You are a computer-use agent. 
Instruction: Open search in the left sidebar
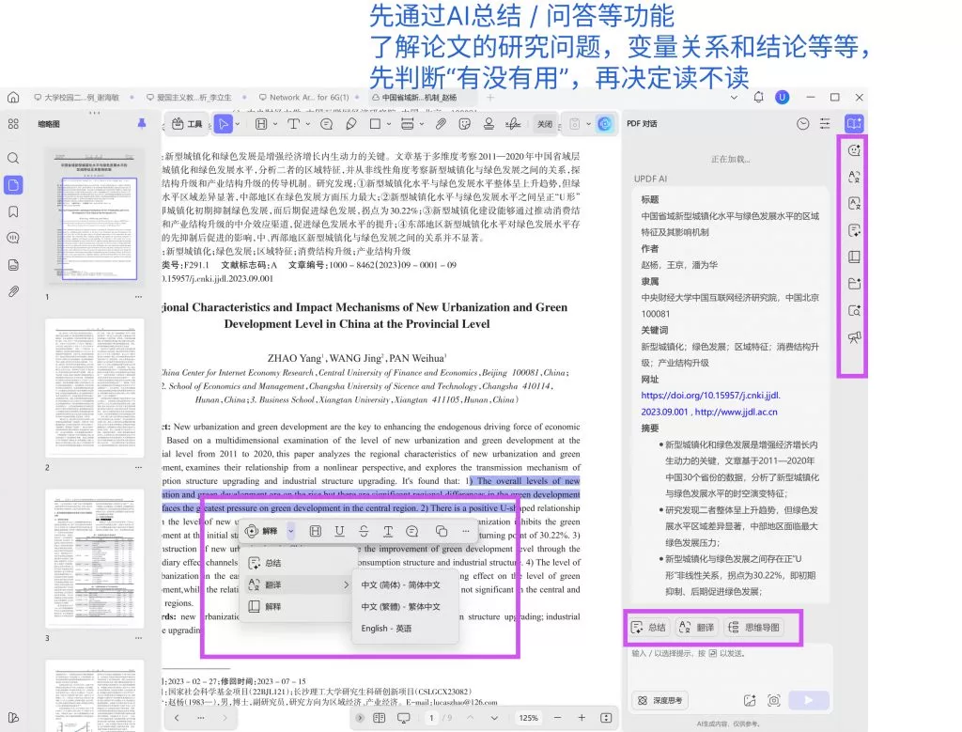pyautogui.click(x=13, y=158)
